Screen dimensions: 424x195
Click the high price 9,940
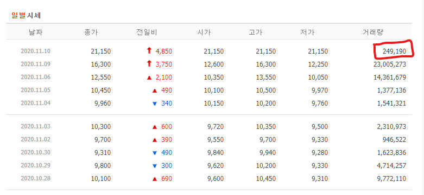tap(268, 152)
